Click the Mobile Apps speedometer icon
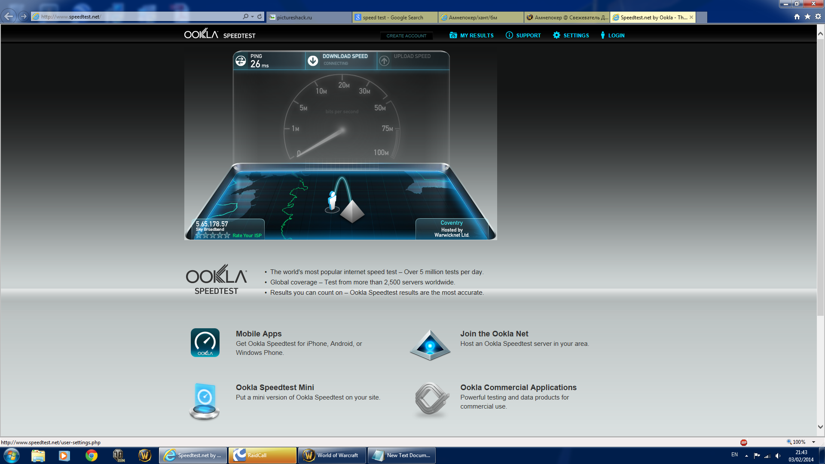The height and width of the screenshot is (464, 825). click(x=205, y=342)
